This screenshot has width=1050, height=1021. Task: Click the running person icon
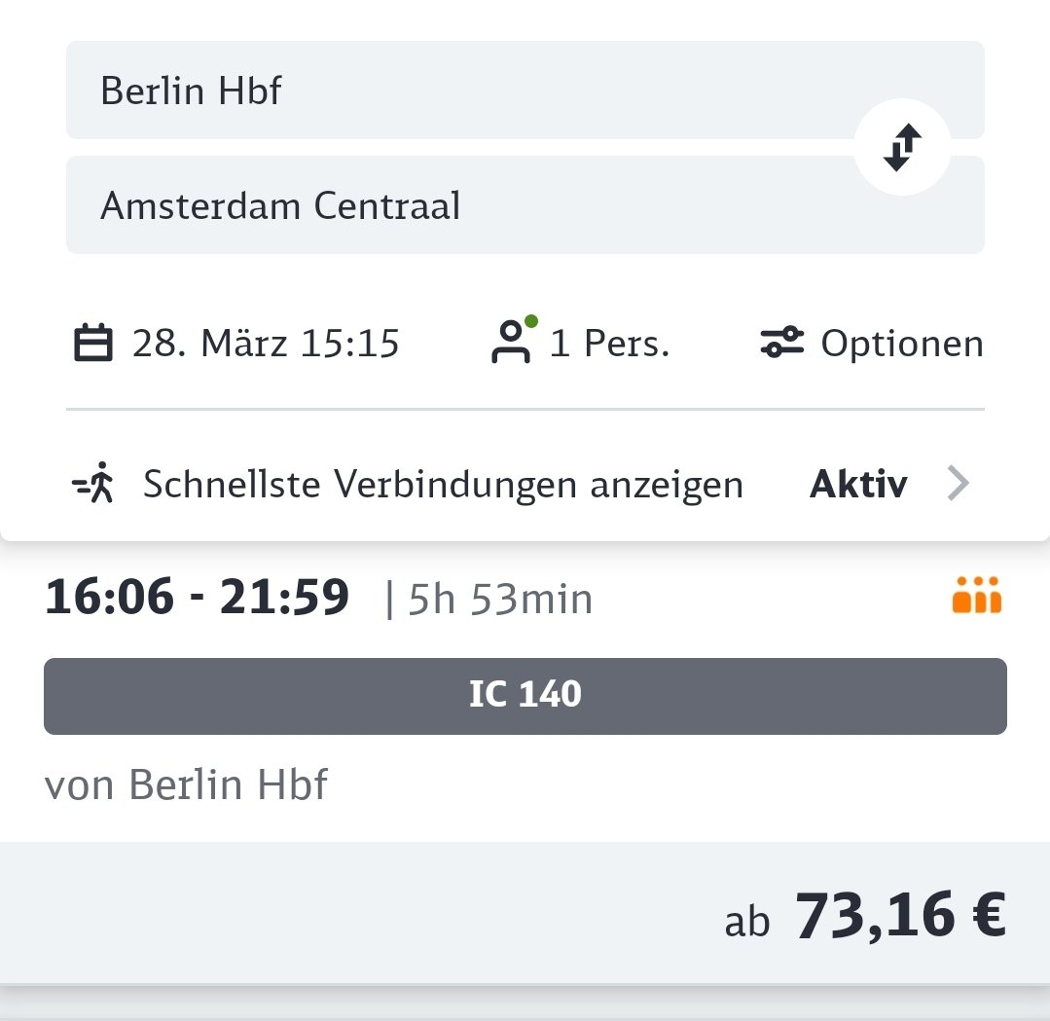[94, 484]
